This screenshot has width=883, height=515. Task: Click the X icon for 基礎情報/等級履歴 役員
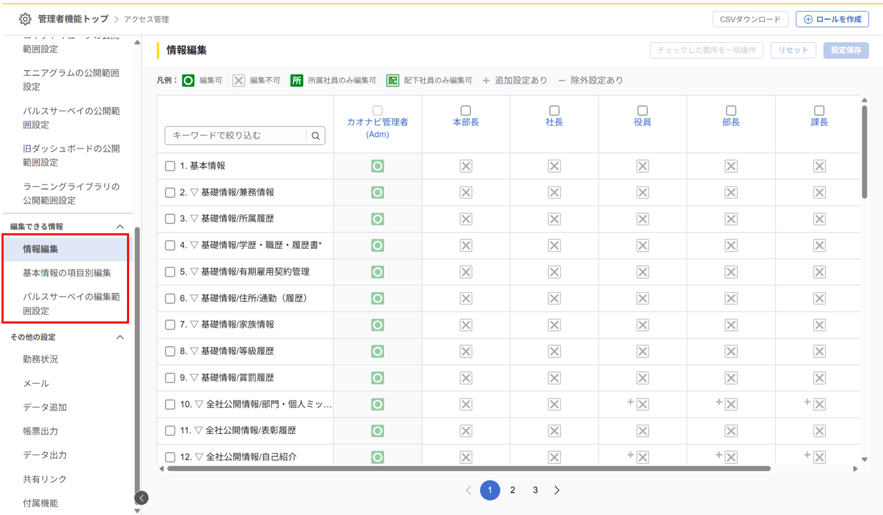tap(643, 351)
